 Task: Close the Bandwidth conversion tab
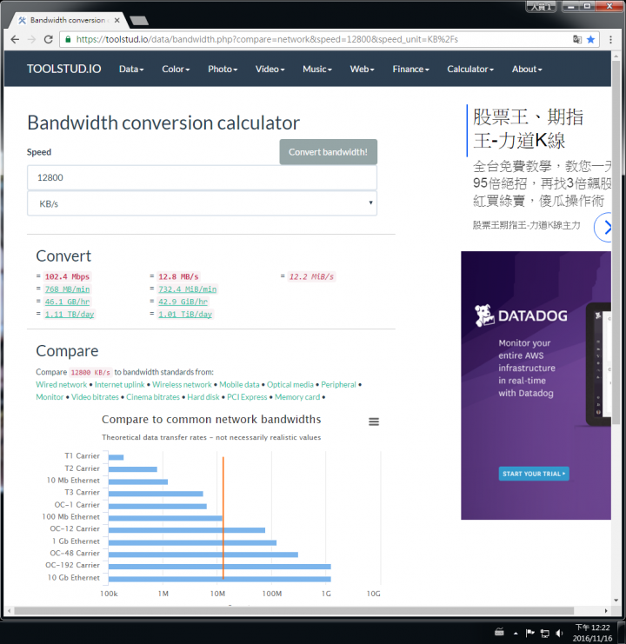pyautogui.click(x=117, y=20)
